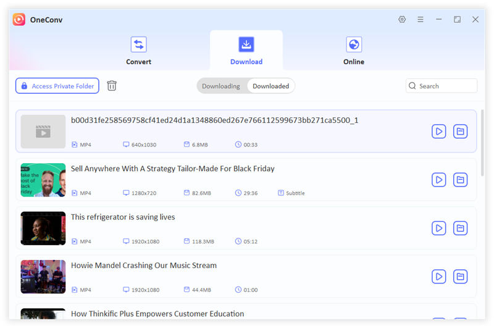The image size is (494, 328).
Task: Switch to the Downloading list
Action: tap(221, 86)
